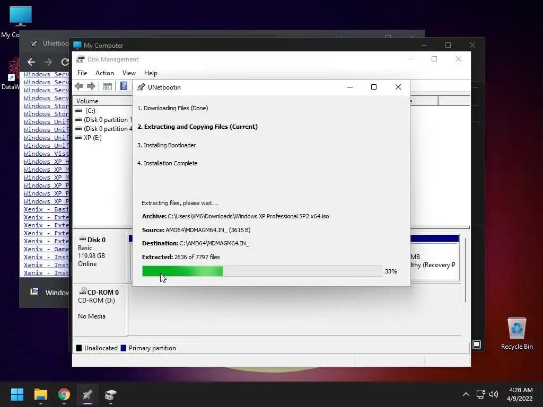Open View menu in Disk Management
This screenshot has height=407, width=543.
(129, 73)
